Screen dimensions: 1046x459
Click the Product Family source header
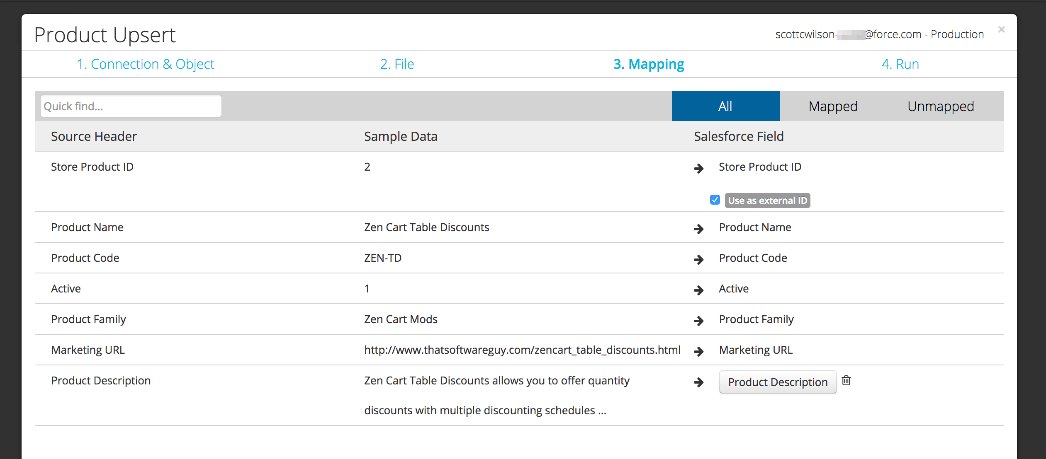tap(88, 319)
